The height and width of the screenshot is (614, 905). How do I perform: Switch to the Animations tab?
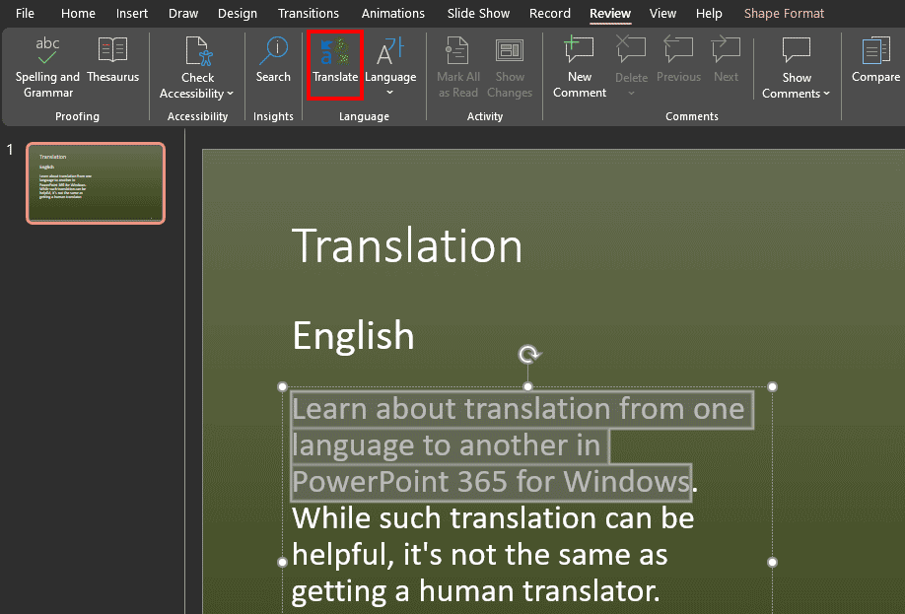point(392,13)
